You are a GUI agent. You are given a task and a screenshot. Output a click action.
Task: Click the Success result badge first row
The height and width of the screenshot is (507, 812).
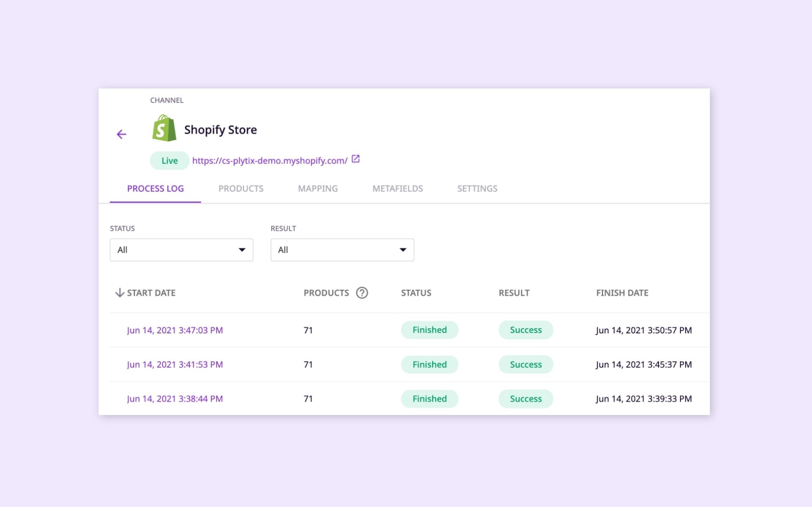526,330
